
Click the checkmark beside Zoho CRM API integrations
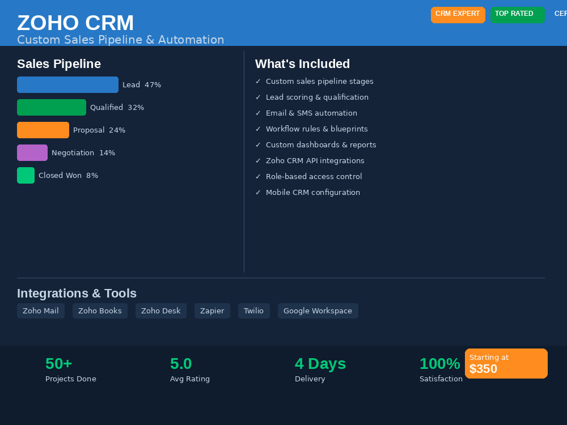pos(258,161)
